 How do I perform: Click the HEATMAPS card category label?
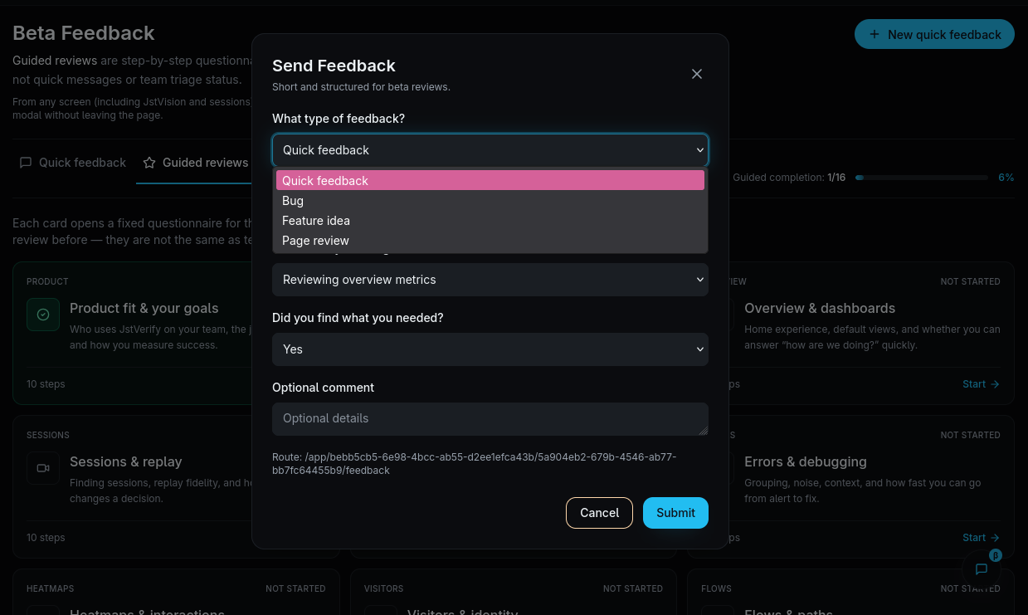[x=50, y=588]
